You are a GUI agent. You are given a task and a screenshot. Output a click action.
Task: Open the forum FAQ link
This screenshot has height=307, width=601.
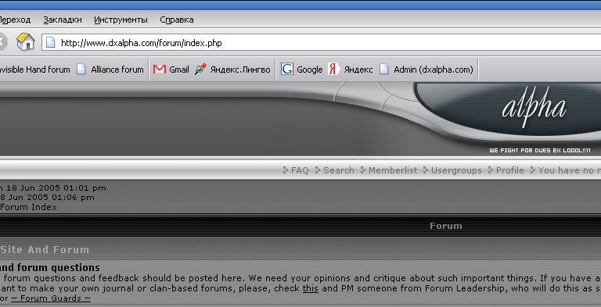pyautogui.click(x=300, y=170)
